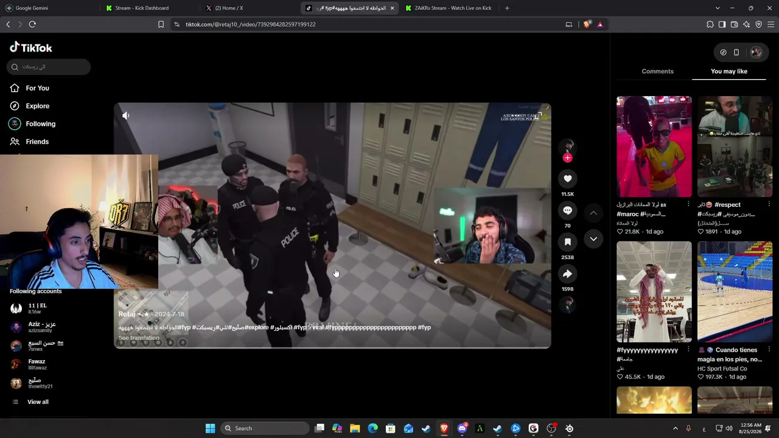Open the #maroc recommended video thumbnail

pyautogui.click(x=654, y=147)
